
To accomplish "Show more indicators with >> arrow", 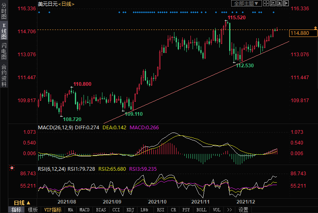I will point(229,210).
